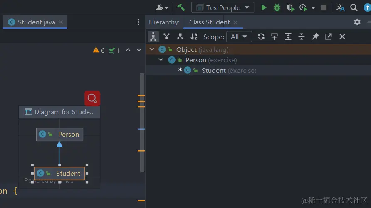Open the translation plugin icon
371x208 pixels.
pos(340,7)
